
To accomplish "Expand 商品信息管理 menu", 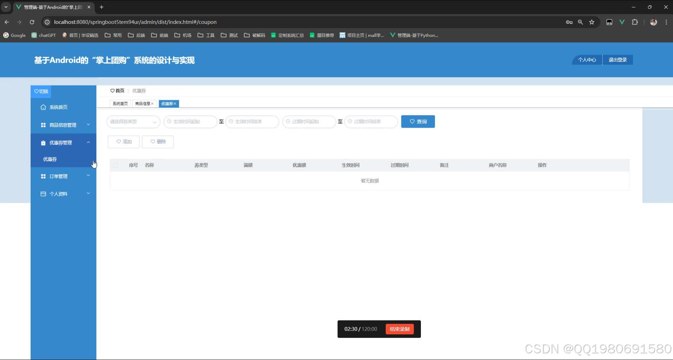I will point(63,125).
